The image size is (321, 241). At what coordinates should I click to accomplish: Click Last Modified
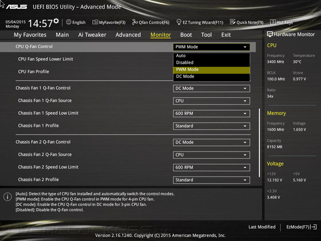pyautogui.click(x=262, y=227)
